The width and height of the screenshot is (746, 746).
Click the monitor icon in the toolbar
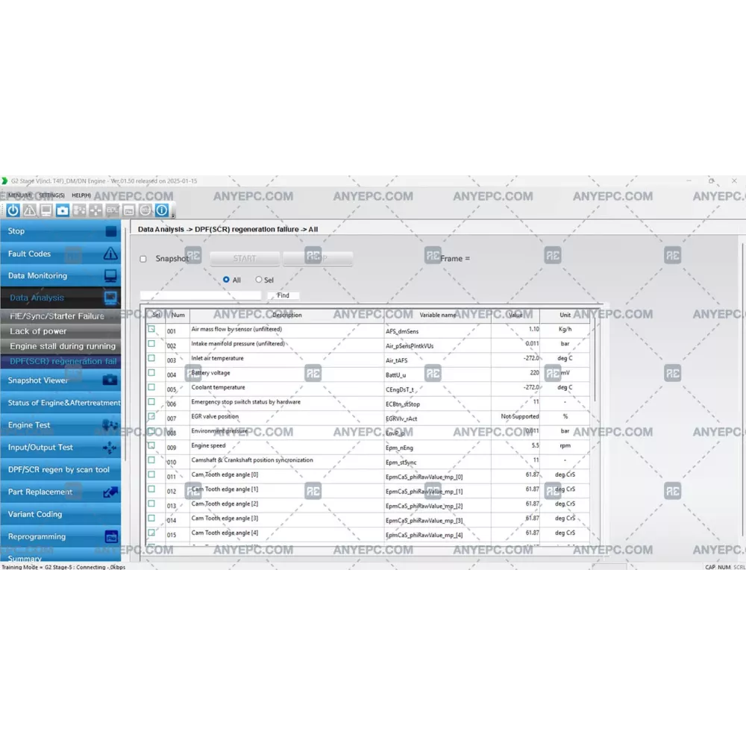[46, 210]
